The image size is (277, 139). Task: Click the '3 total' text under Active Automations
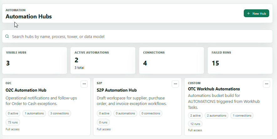click(79, 68)
